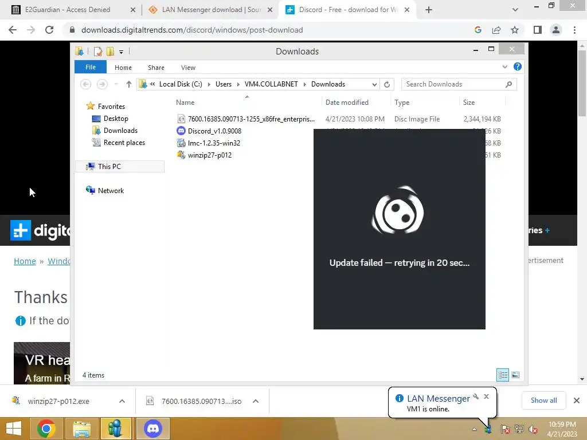The height and width of the screenshot is (440, 587).
Task: Go up one folder level in Explorer
Action: [129, 84]
